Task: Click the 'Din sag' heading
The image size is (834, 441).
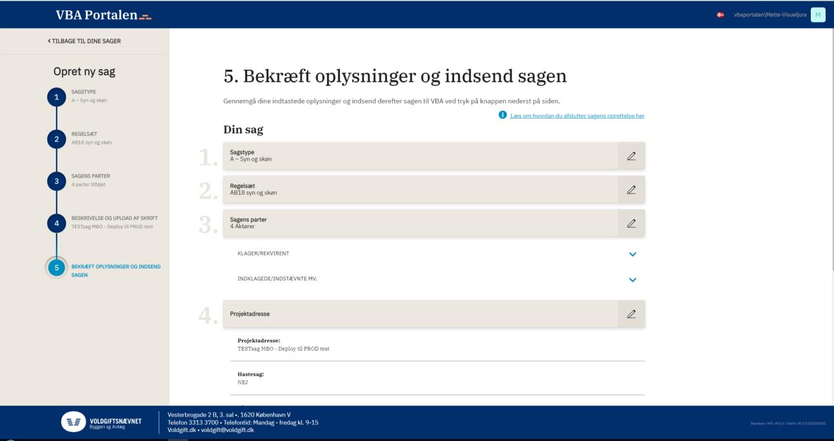Action: coord(243,130)
